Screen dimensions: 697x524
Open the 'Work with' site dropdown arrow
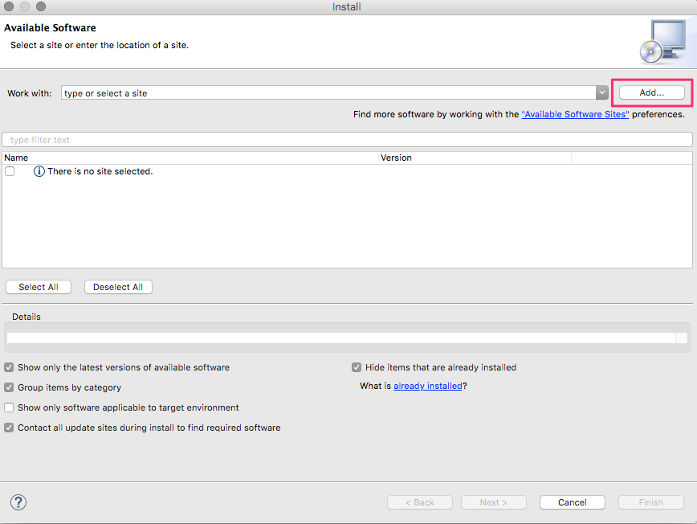pyautogui.click(x=601, y=92)
